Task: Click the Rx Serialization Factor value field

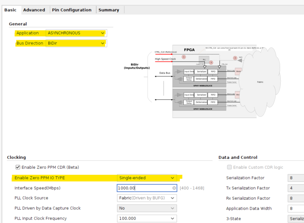Action: tap(297, 198)
